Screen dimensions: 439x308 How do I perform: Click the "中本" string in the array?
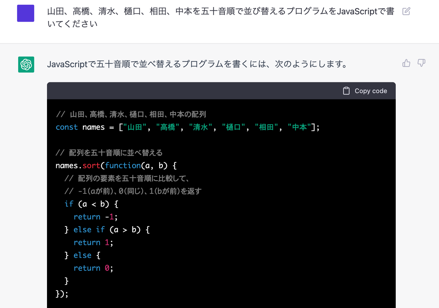(x=299, y=127)
